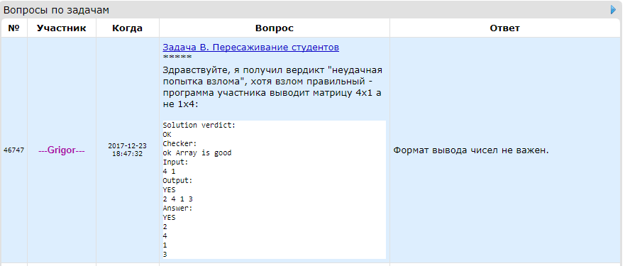Click the Вопрос column header
The width and height of the screenshot is (625, 266).
(x=275, y=28)
